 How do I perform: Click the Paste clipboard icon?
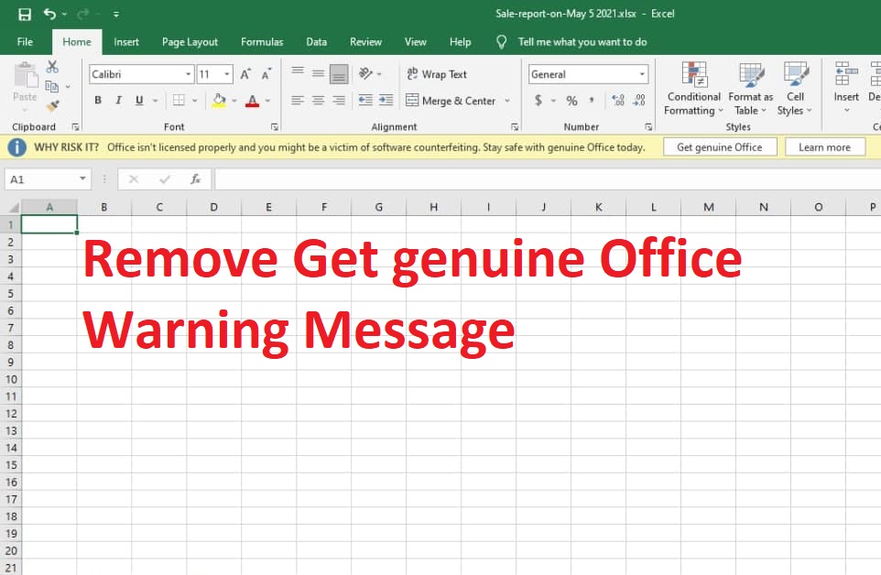pyautogui.click(x=26, y=75)
